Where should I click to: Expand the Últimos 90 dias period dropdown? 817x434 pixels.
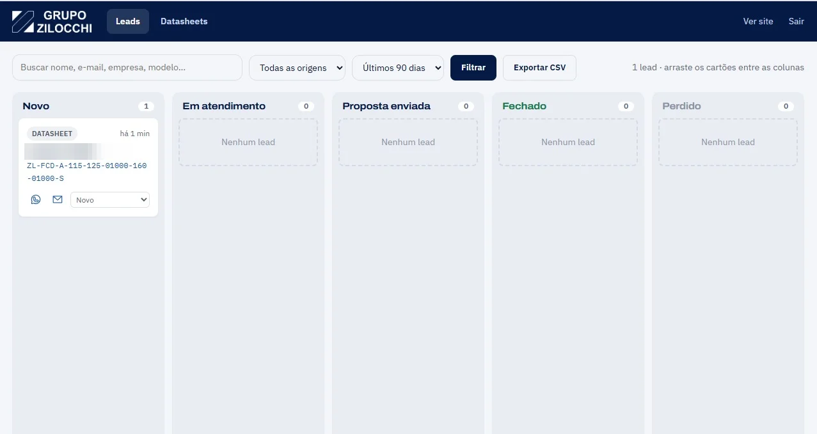pyautogui.click(x=398, y=68)
